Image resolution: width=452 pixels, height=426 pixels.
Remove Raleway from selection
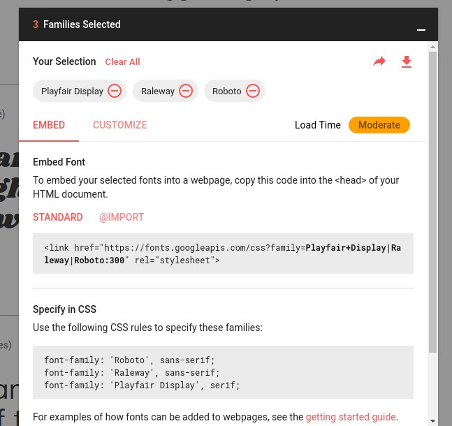click(186, 91)
